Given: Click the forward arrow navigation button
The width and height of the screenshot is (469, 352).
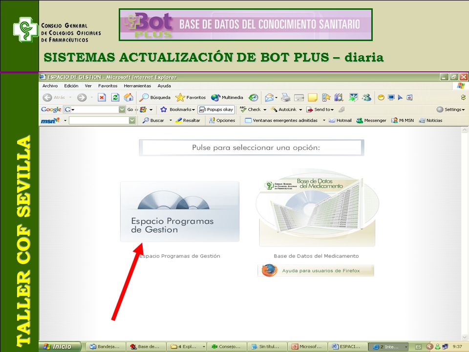Looking at the screenshot, I should point(82,98).
